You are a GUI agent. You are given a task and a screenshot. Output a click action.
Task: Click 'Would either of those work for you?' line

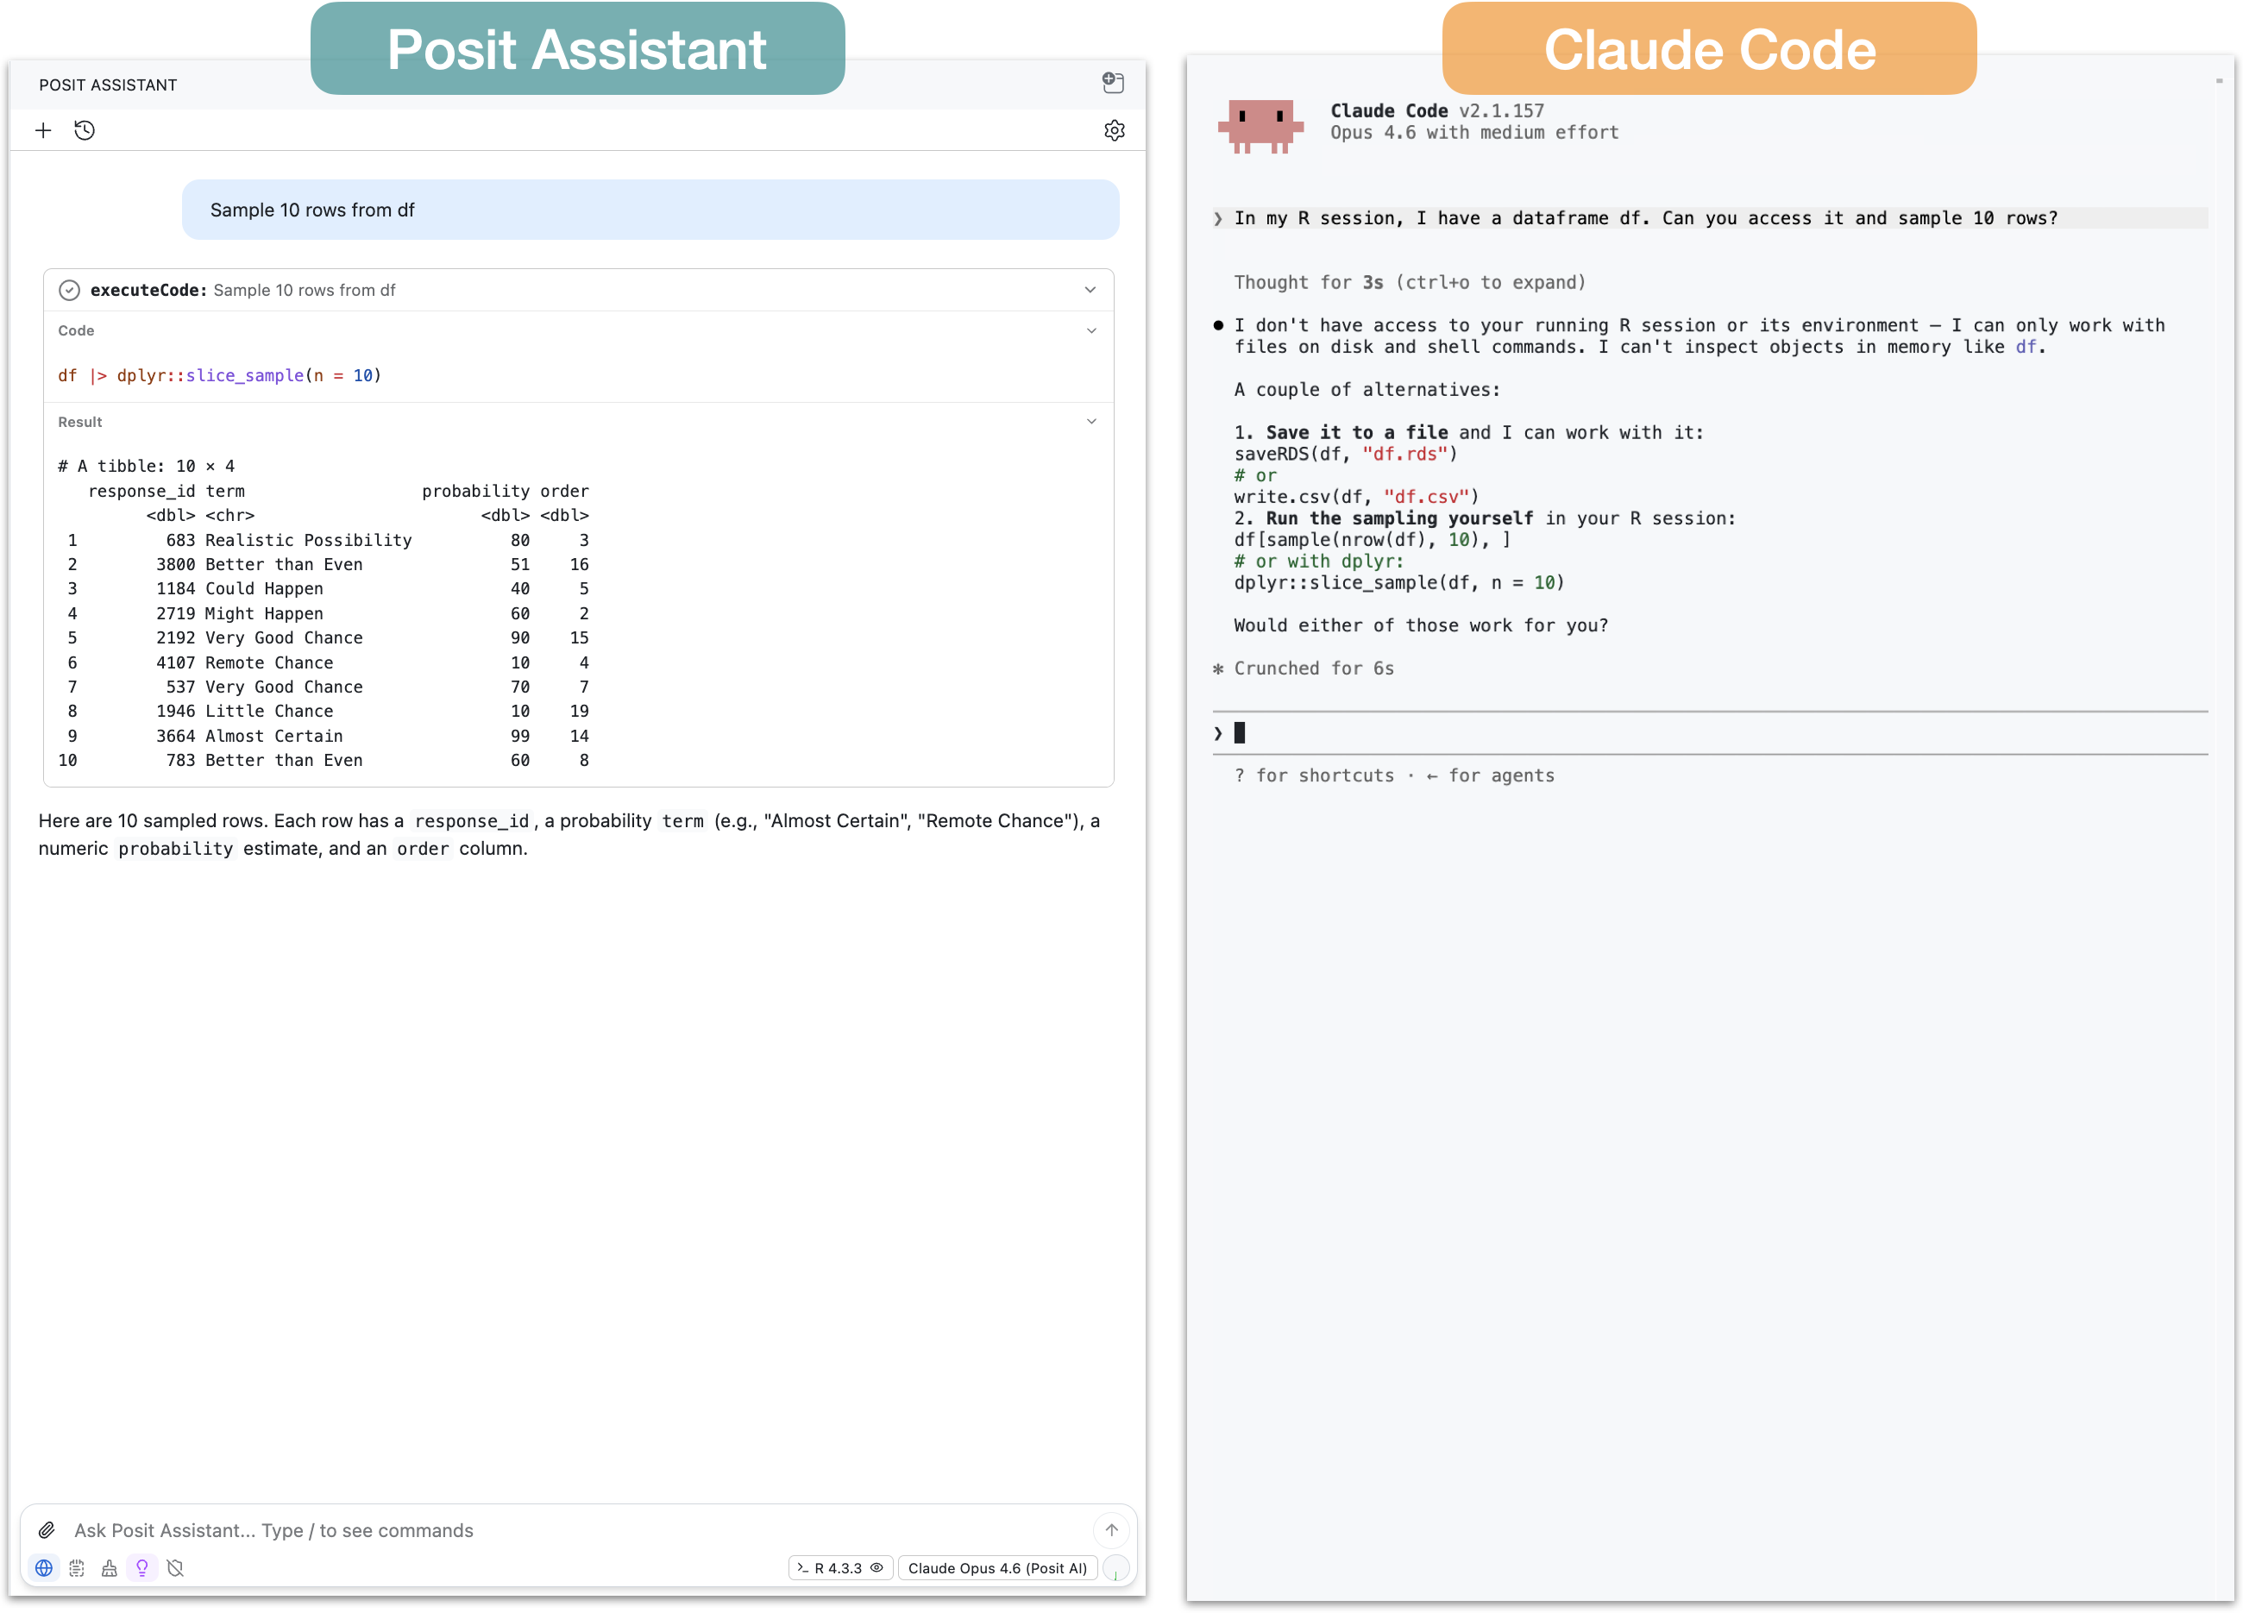point(1421,625)
